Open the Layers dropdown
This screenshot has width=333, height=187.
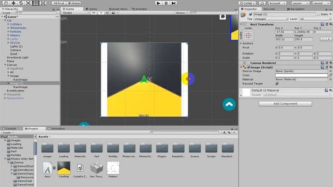300,3
